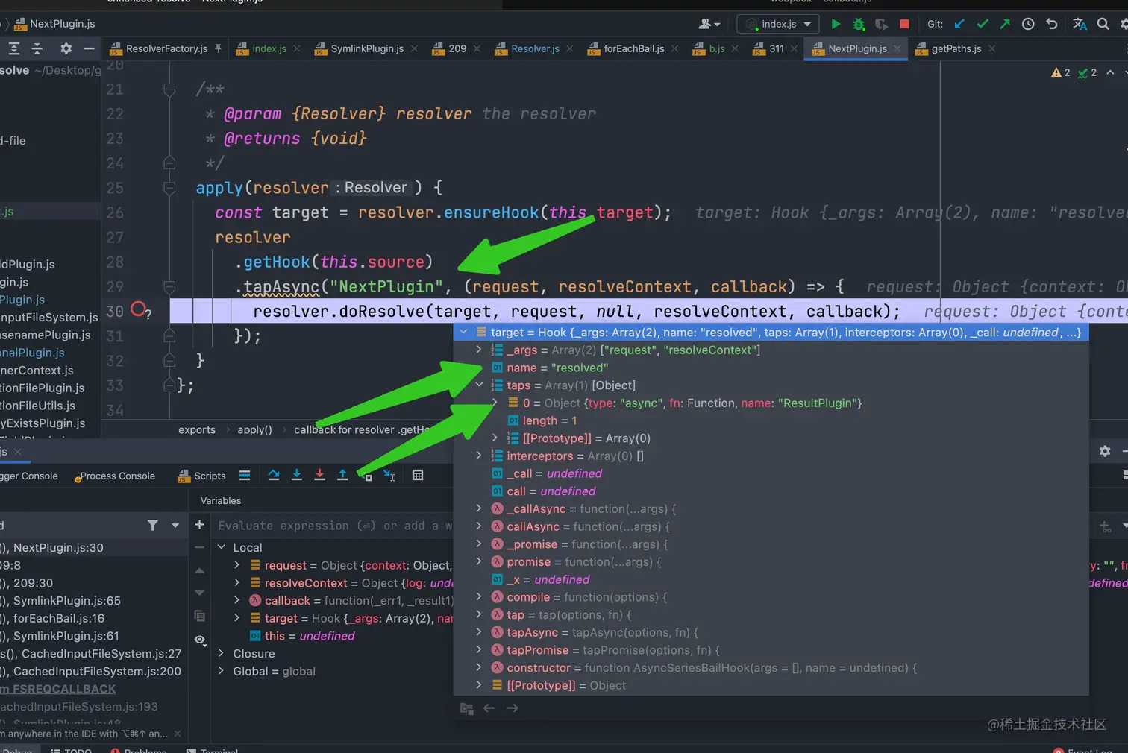Click the Step Over debugger icon
Screen dimensions: 1128x753
coord(274,476)
